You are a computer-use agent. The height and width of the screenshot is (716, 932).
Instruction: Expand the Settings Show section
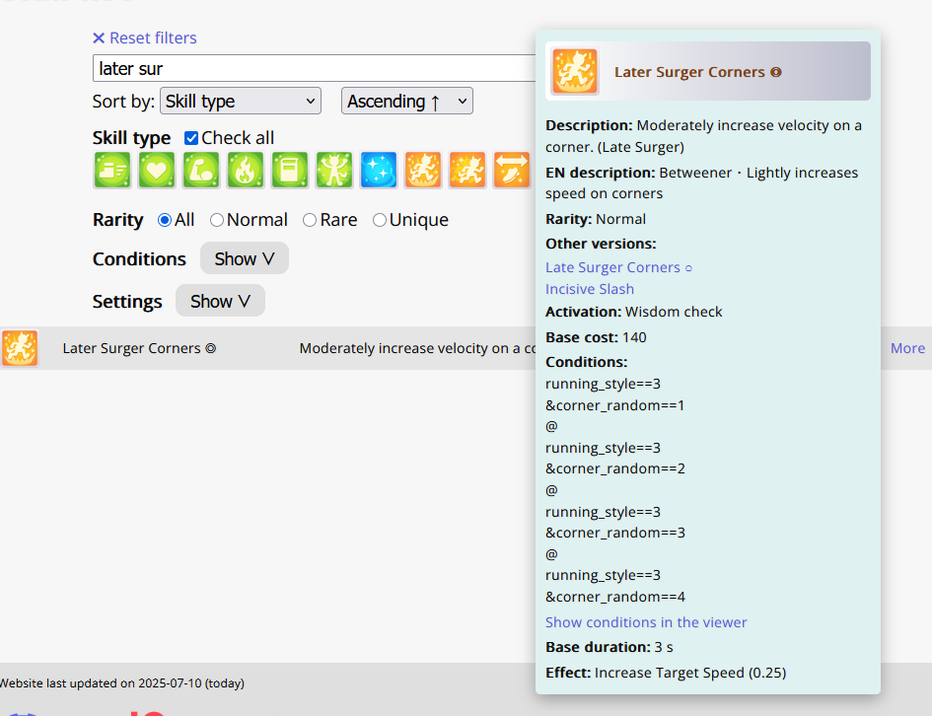[220, 301]
